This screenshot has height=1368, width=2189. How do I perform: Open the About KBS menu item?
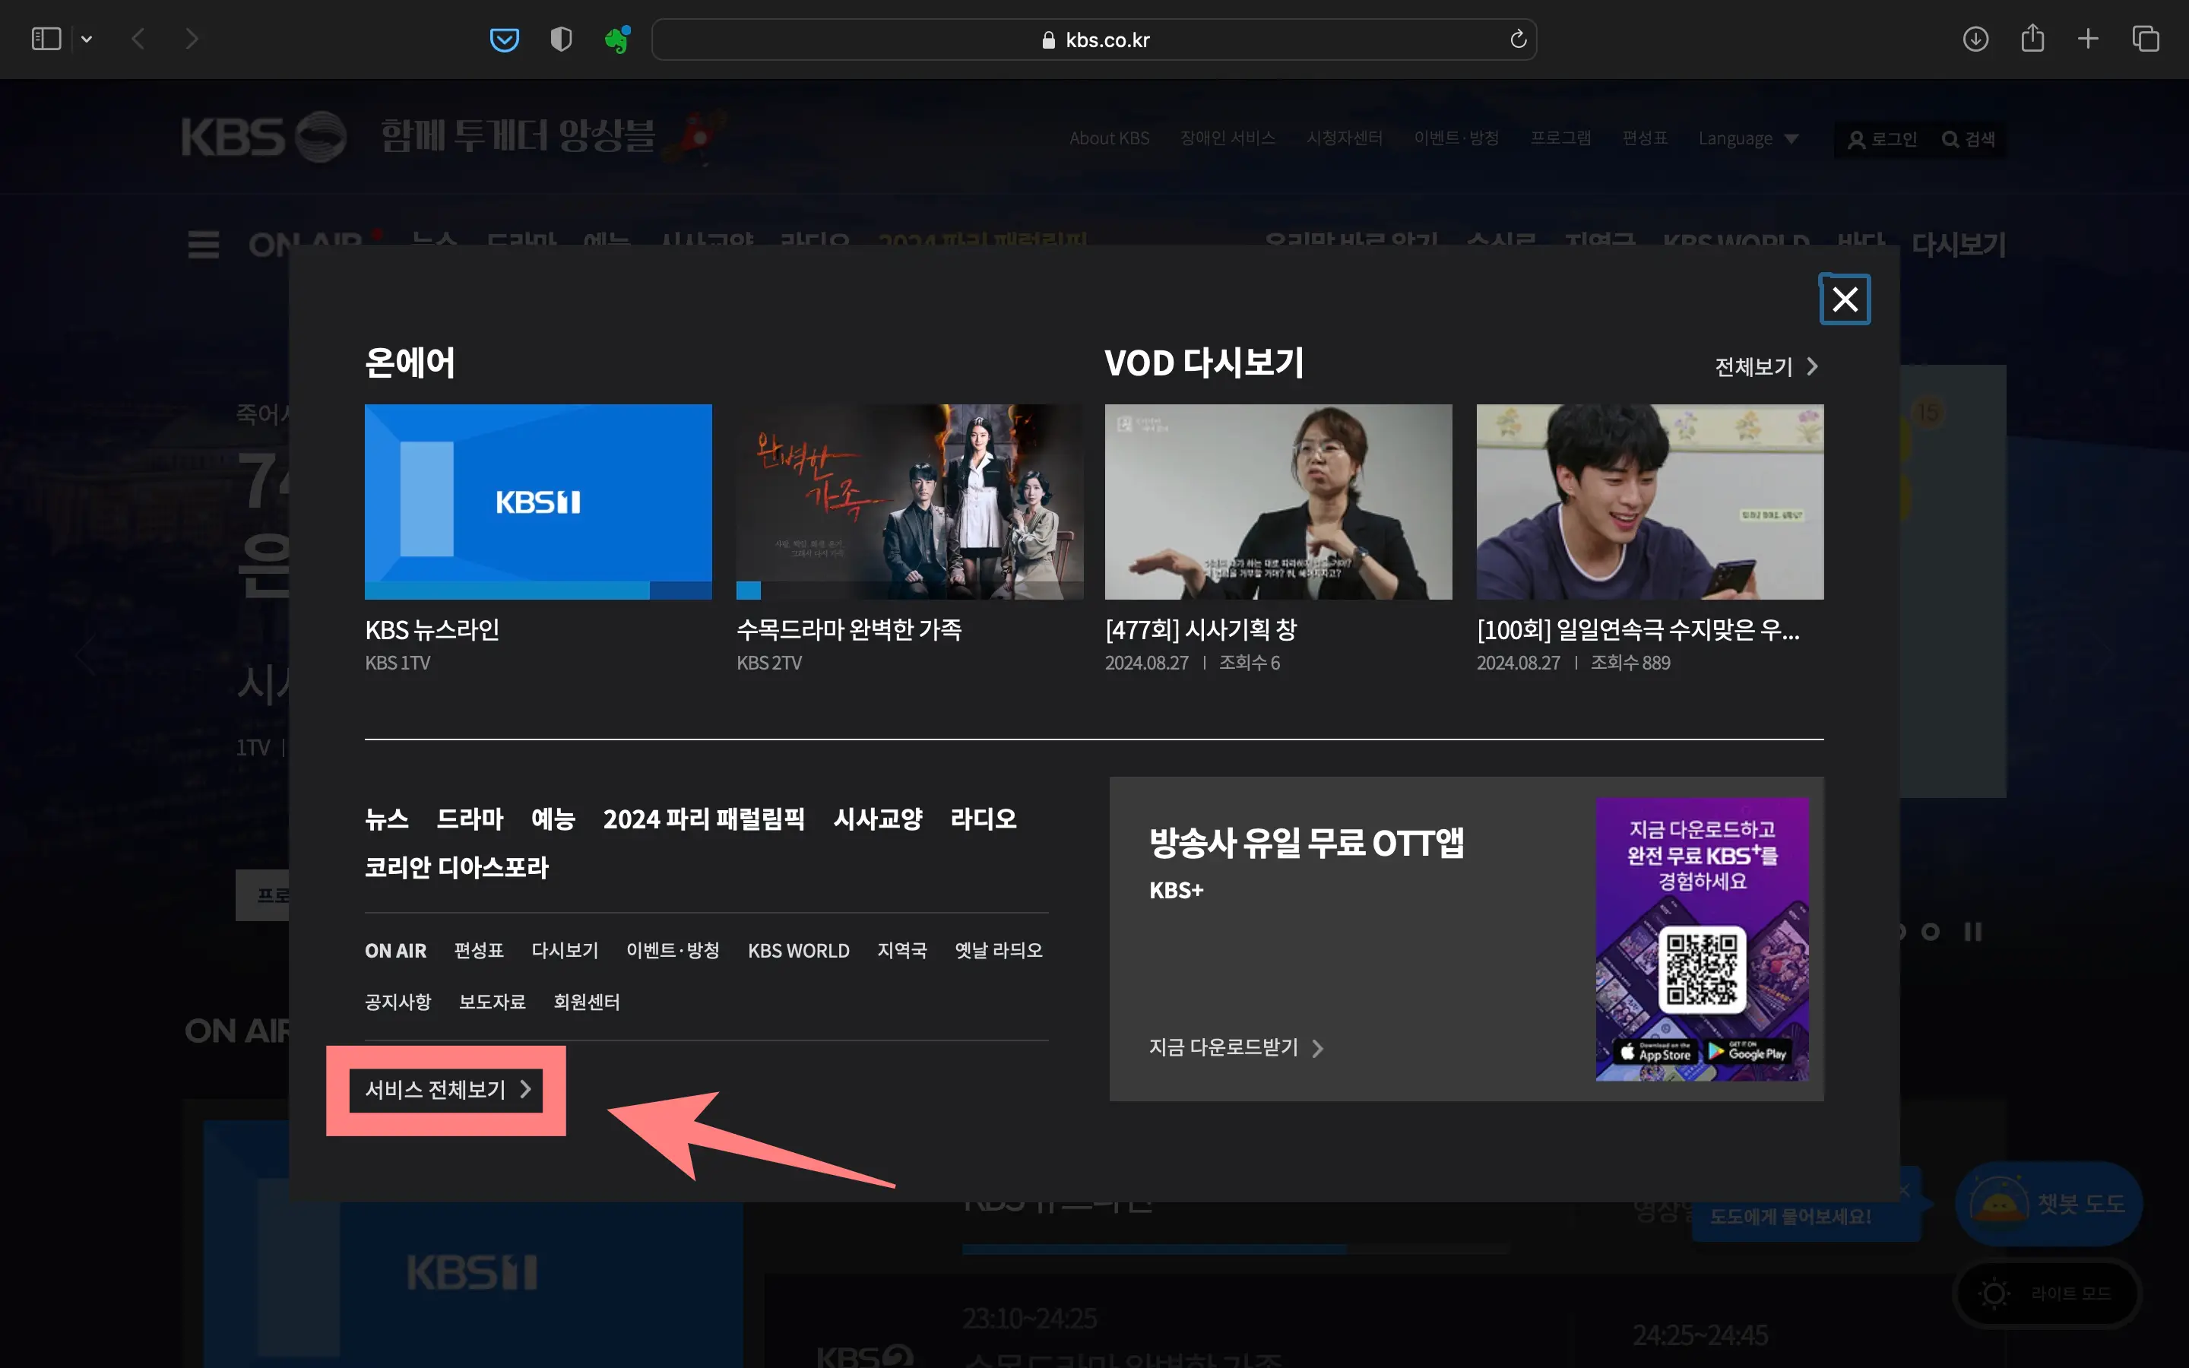1109,138
